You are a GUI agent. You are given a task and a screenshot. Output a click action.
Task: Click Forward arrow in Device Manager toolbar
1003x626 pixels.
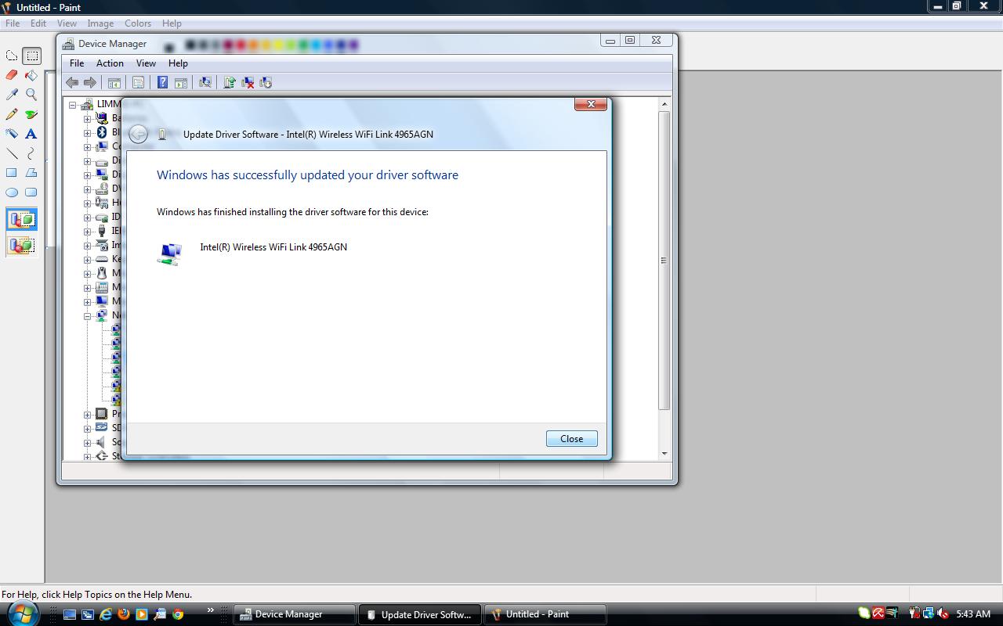click(90, 82)
